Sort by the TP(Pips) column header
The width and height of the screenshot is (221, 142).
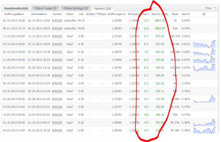101,14
